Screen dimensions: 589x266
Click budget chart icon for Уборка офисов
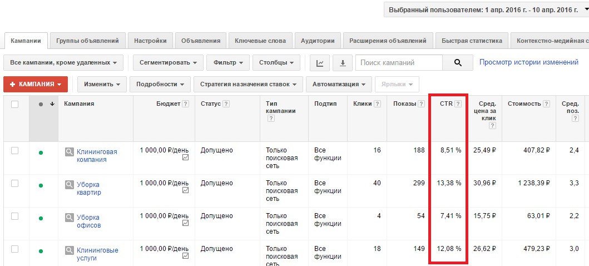pos(185,223)
